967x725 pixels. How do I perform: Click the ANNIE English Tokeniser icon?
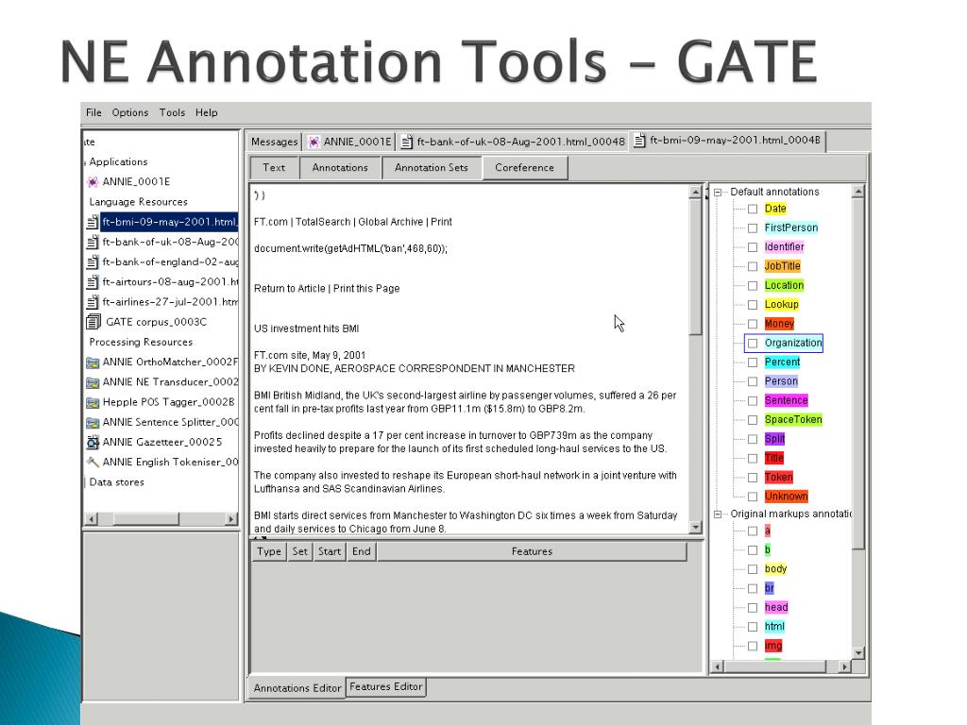click(x=93, y=462)
